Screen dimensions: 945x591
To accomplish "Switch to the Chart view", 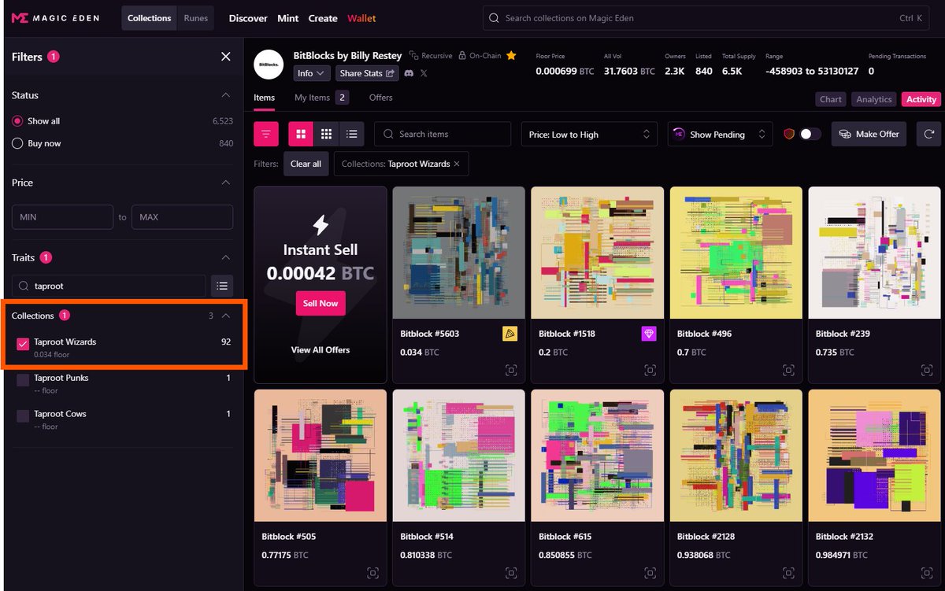I will (x=831, y=99).
